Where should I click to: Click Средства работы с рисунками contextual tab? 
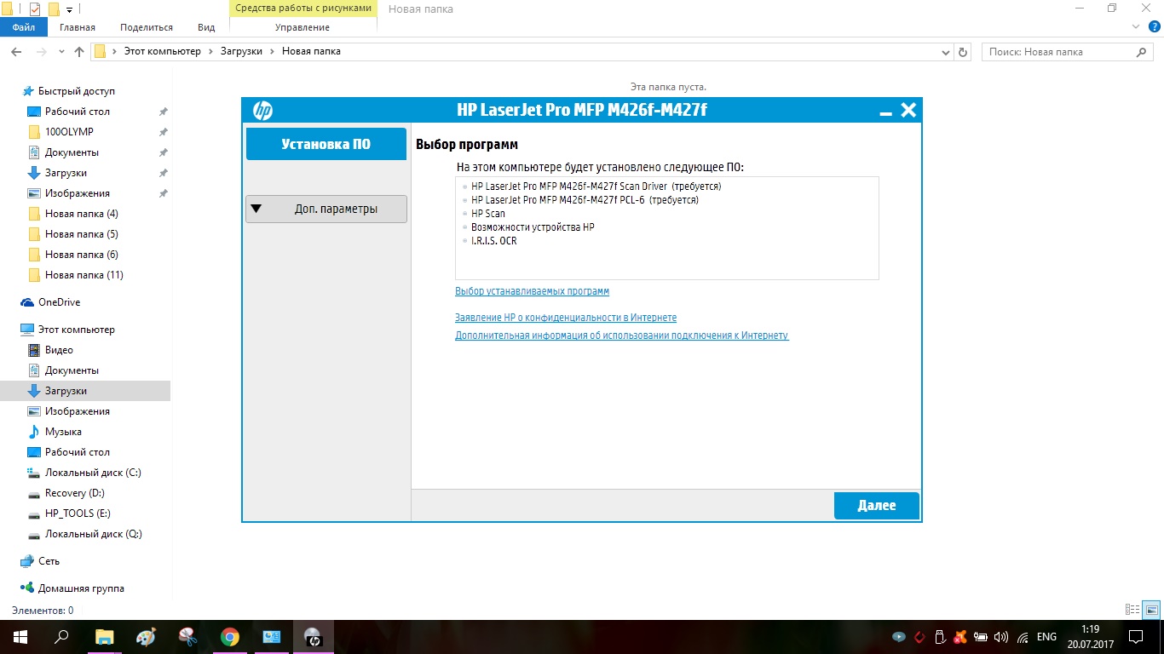coord(303,9)
